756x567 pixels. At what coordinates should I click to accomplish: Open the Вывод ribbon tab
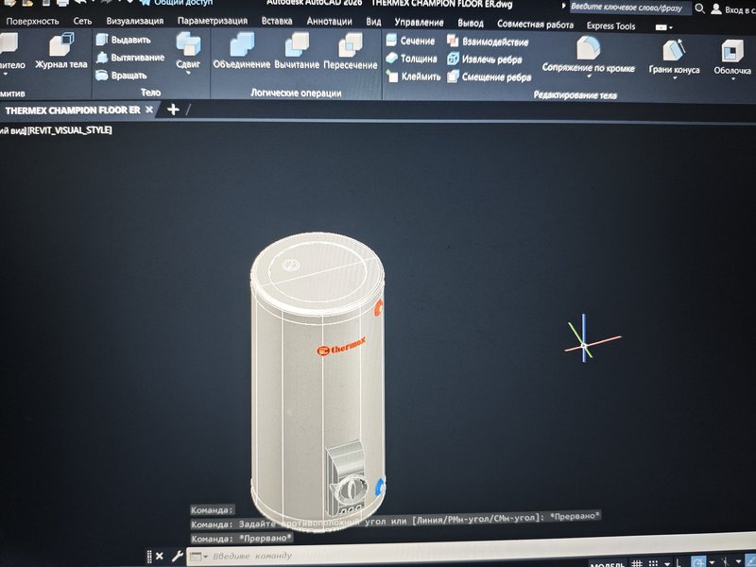pos(470,23)
